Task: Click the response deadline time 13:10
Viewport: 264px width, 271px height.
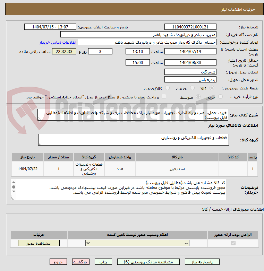Action: coord(138,51)
